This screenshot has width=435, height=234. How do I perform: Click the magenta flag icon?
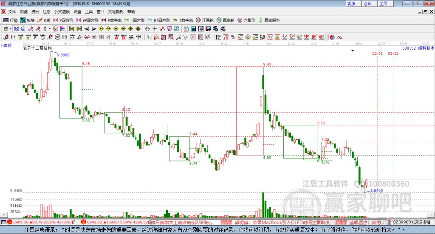coord(63,29)
